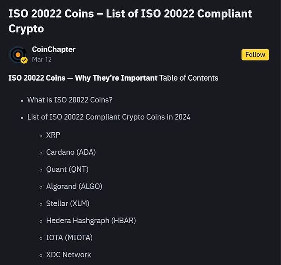This screenshot has width=281, height=265.
Task: Select the XDC Network contents item
Action: point(68,255)
